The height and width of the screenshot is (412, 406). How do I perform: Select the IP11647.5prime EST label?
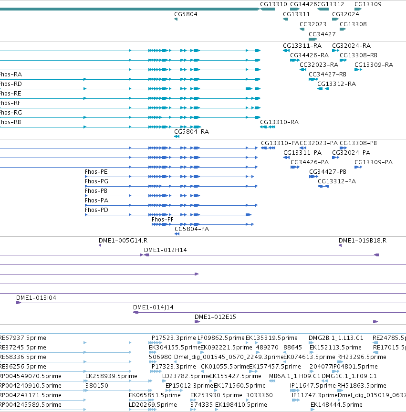point(313,385)
